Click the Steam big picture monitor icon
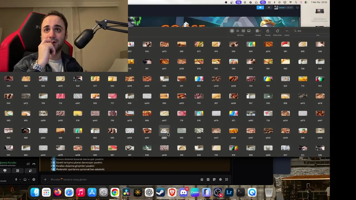The height and width of the screenshot is (200, 356). click(x=298, y=7)
